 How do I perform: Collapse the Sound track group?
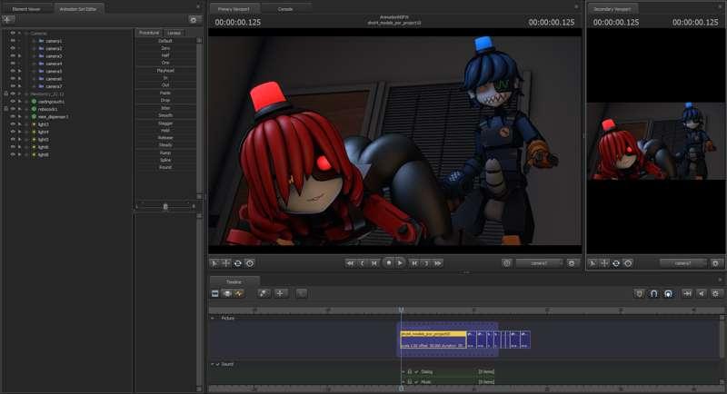click(x=213, y=364)
